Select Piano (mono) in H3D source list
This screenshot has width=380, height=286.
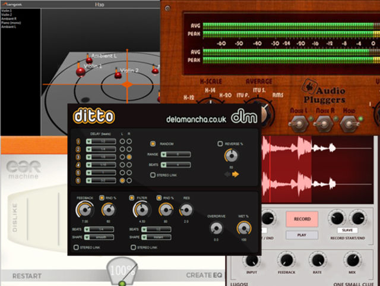[11, 23]
